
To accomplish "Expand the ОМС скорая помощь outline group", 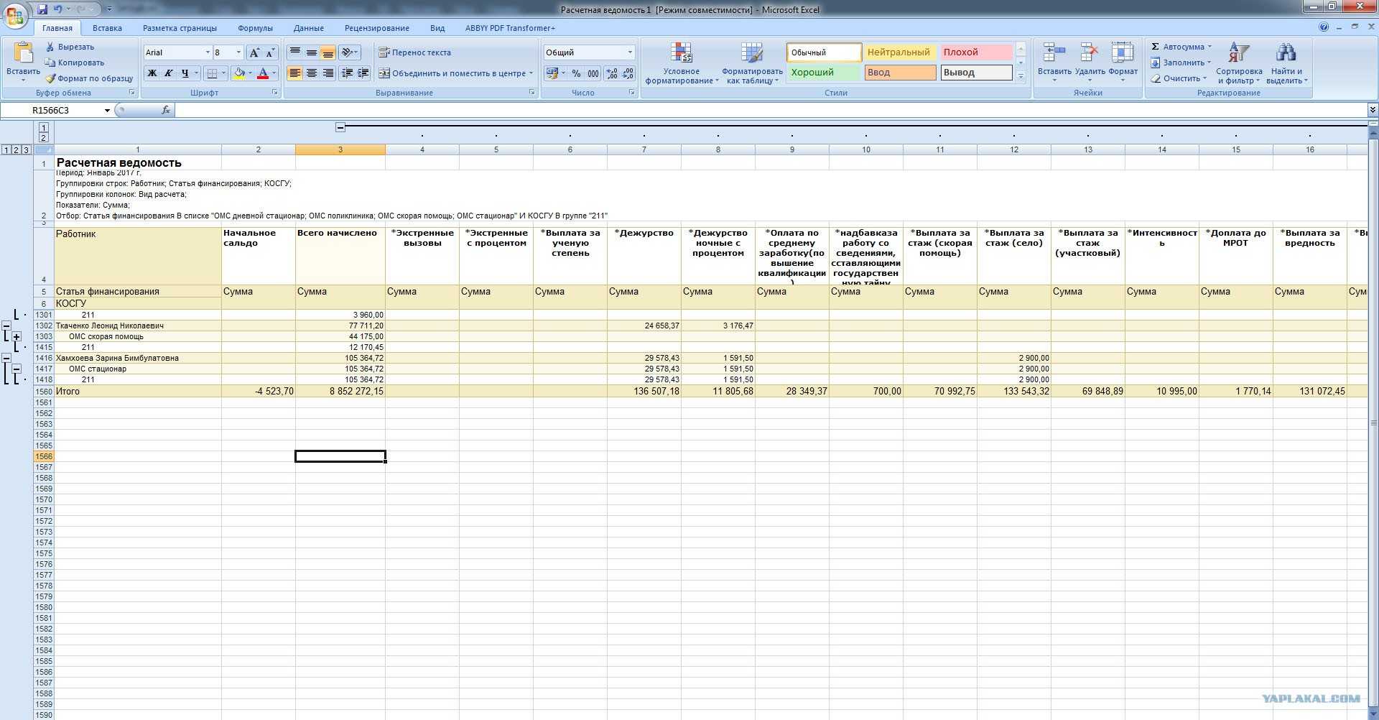I will 17,336.
